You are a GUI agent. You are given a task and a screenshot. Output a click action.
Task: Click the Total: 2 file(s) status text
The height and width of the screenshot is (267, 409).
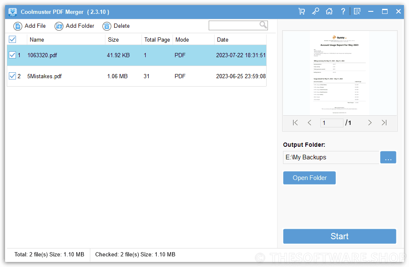click(x=49, y=254)
